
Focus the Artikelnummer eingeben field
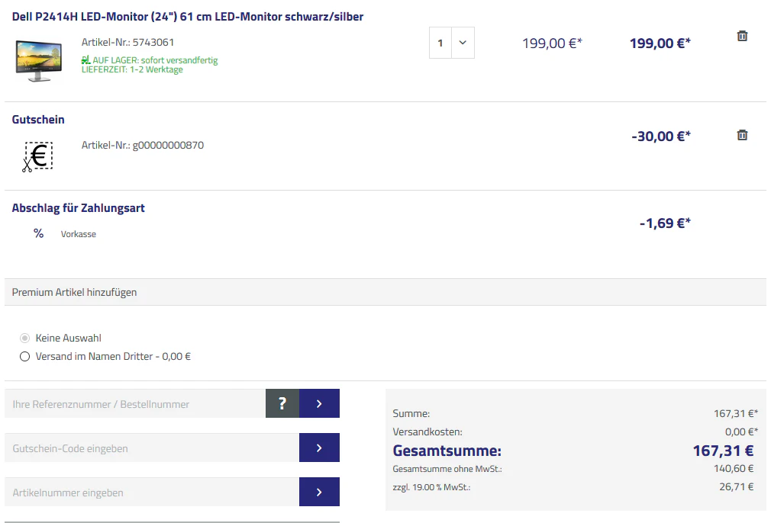point(152,492)
